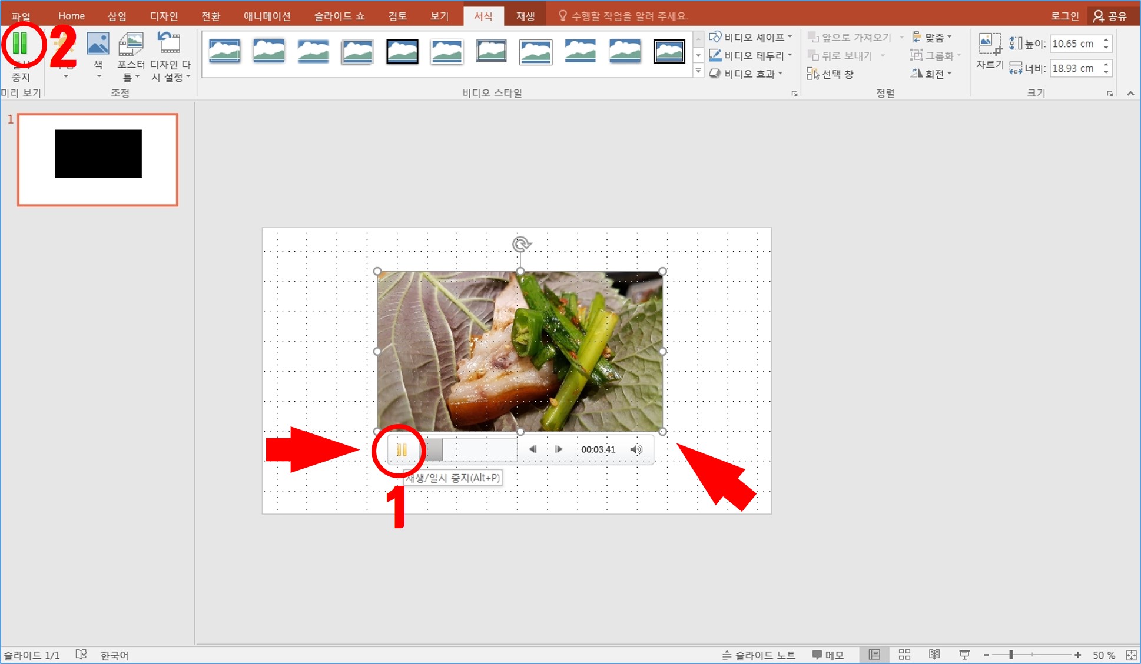Step video forward with forward arrow

(x=559, y=449)
